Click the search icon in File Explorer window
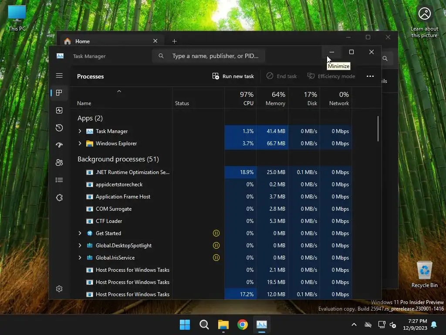This screenshot has height=335, width=446. click(385, 58)
